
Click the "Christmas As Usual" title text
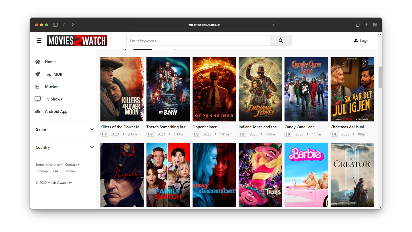click(347, 127)
